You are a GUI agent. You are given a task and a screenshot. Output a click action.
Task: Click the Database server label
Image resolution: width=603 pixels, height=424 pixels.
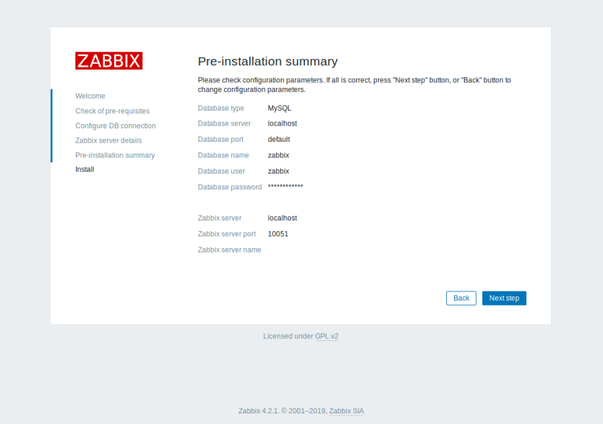(224, 123)
